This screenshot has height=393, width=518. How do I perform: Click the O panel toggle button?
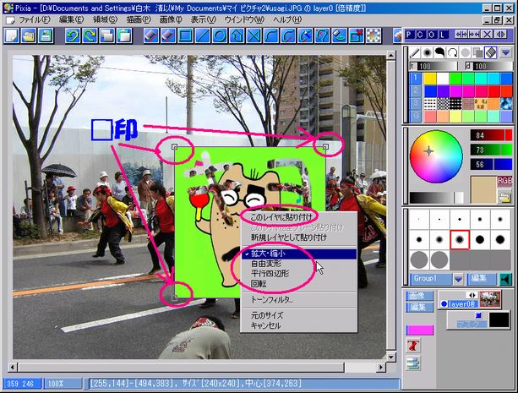[432, 35]
